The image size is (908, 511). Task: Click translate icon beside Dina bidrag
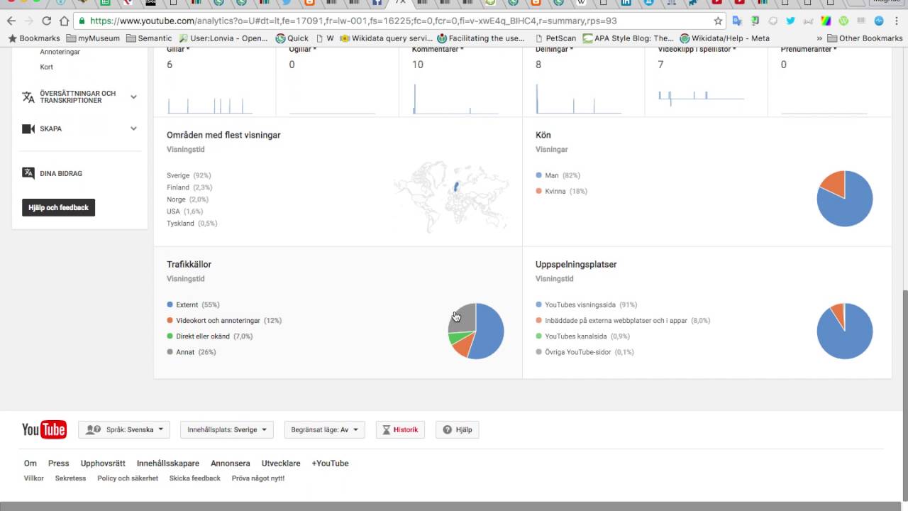[x=28, y=173]
